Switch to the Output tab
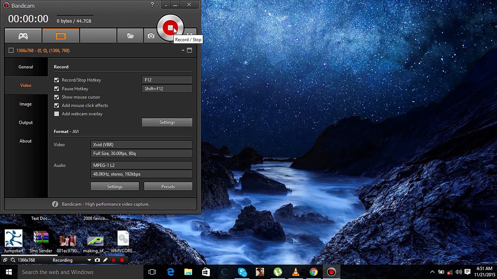 click(x=26, y=122)
